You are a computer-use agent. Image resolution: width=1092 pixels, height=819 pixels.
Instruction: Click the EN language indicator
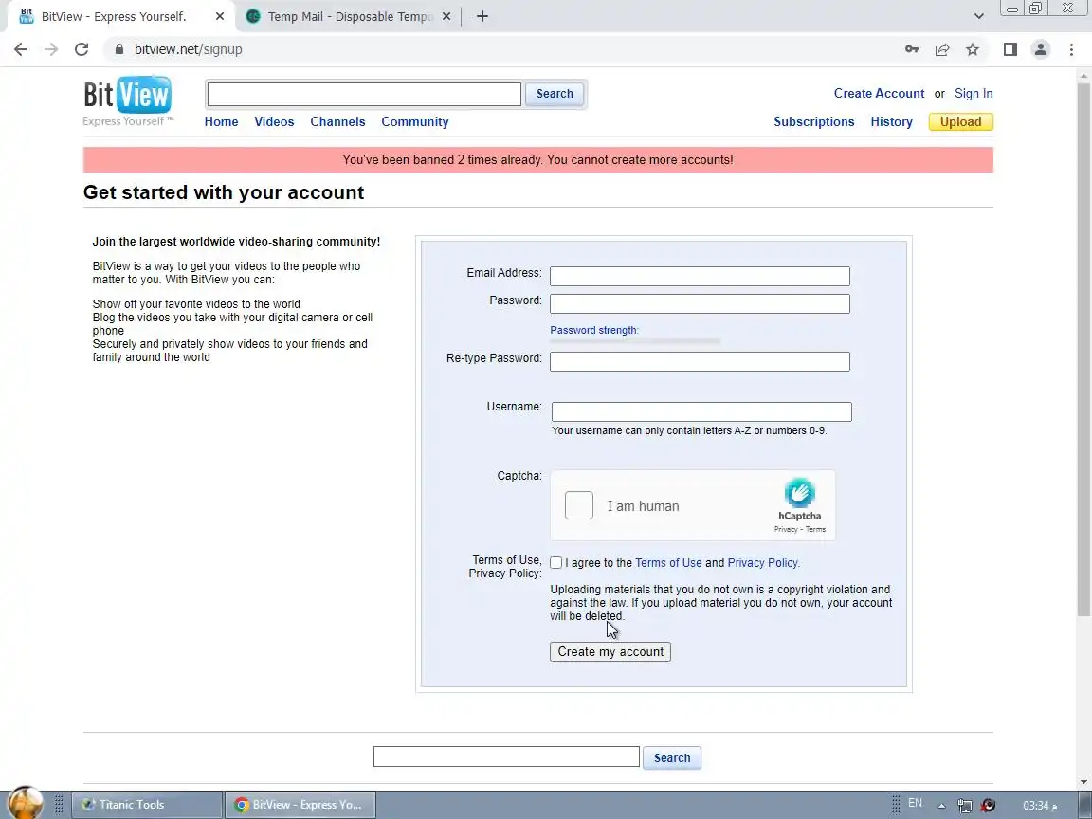tap(915, 803)
